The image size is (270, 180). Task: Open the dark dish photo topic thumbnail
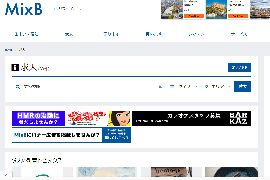231,172
